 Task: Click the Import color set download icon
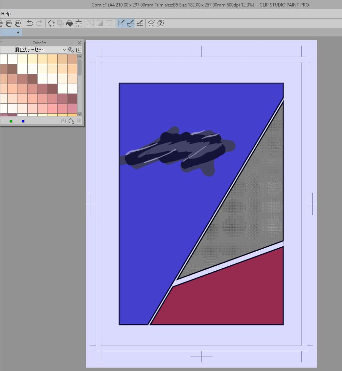(79, 50)
